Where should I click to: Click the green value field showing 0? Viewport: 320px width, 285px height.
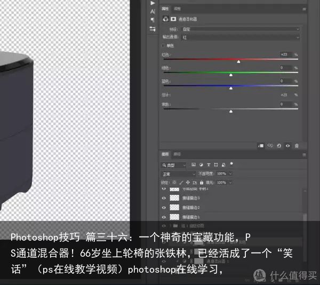click(286, 68)
